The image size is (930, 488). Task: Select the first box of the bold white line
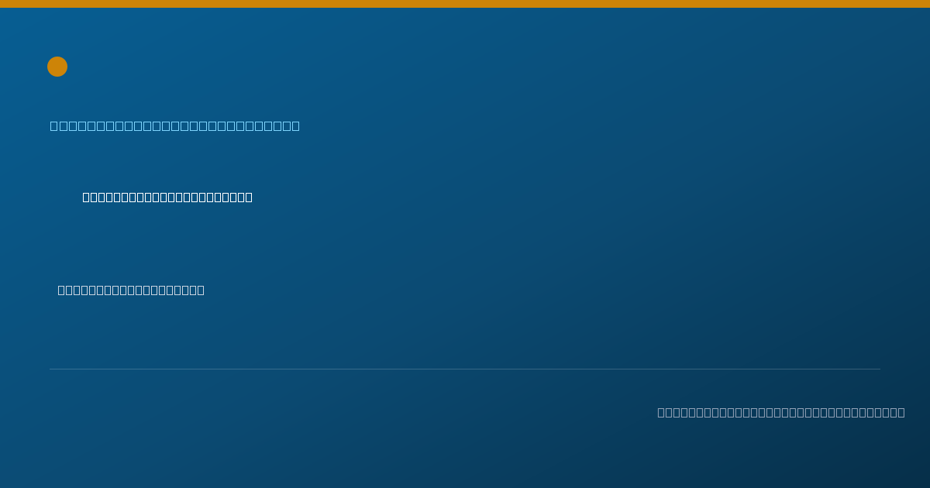coord(87,197)
